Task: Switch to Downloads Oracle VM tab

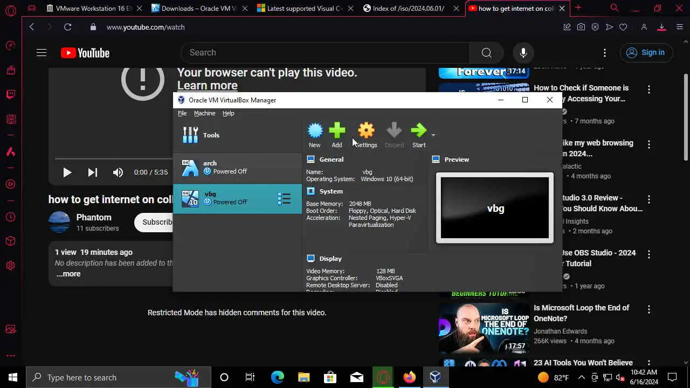Action: (x=198, y=8)
